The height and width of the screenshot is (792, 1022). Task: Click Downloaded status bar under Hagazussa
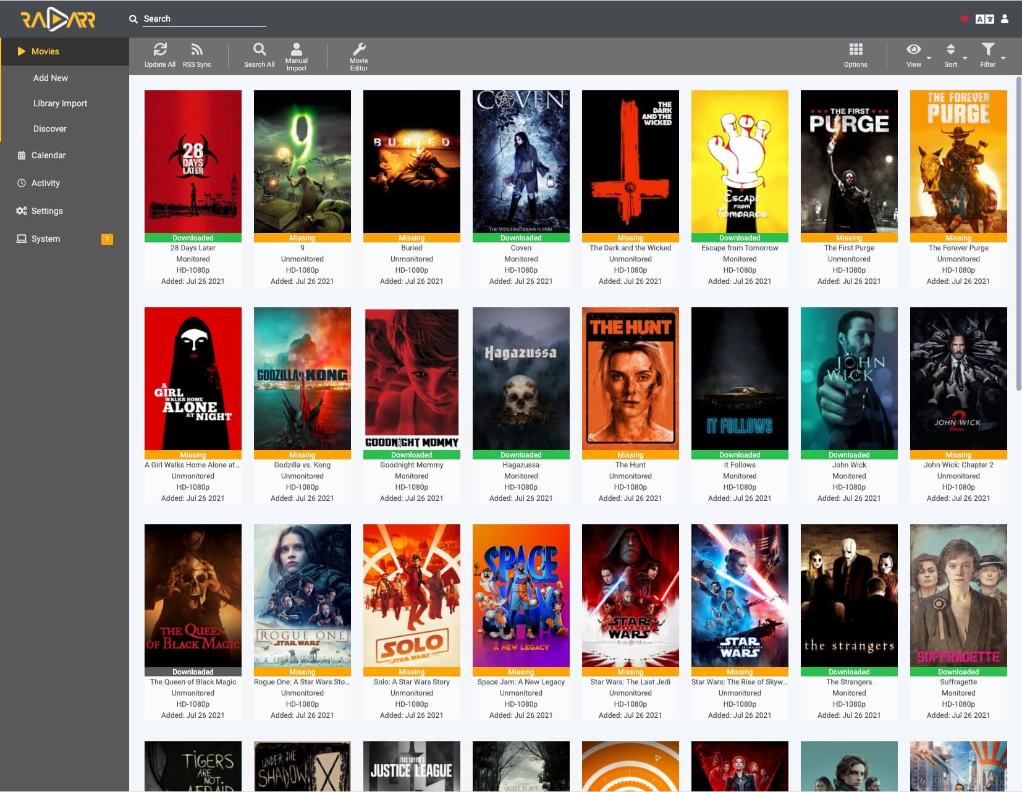pos(521,454)
